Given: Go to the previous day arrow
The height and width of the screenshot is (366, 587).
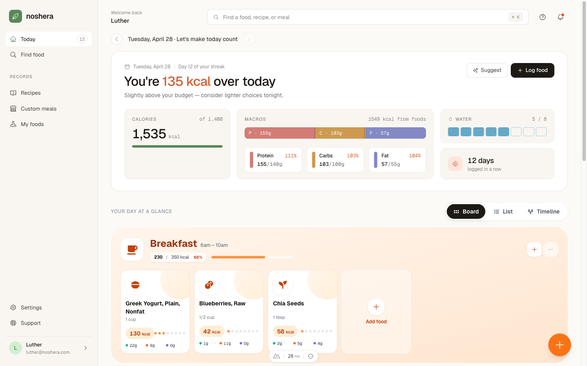Looking at the screenshot, I should click(117, 39).
